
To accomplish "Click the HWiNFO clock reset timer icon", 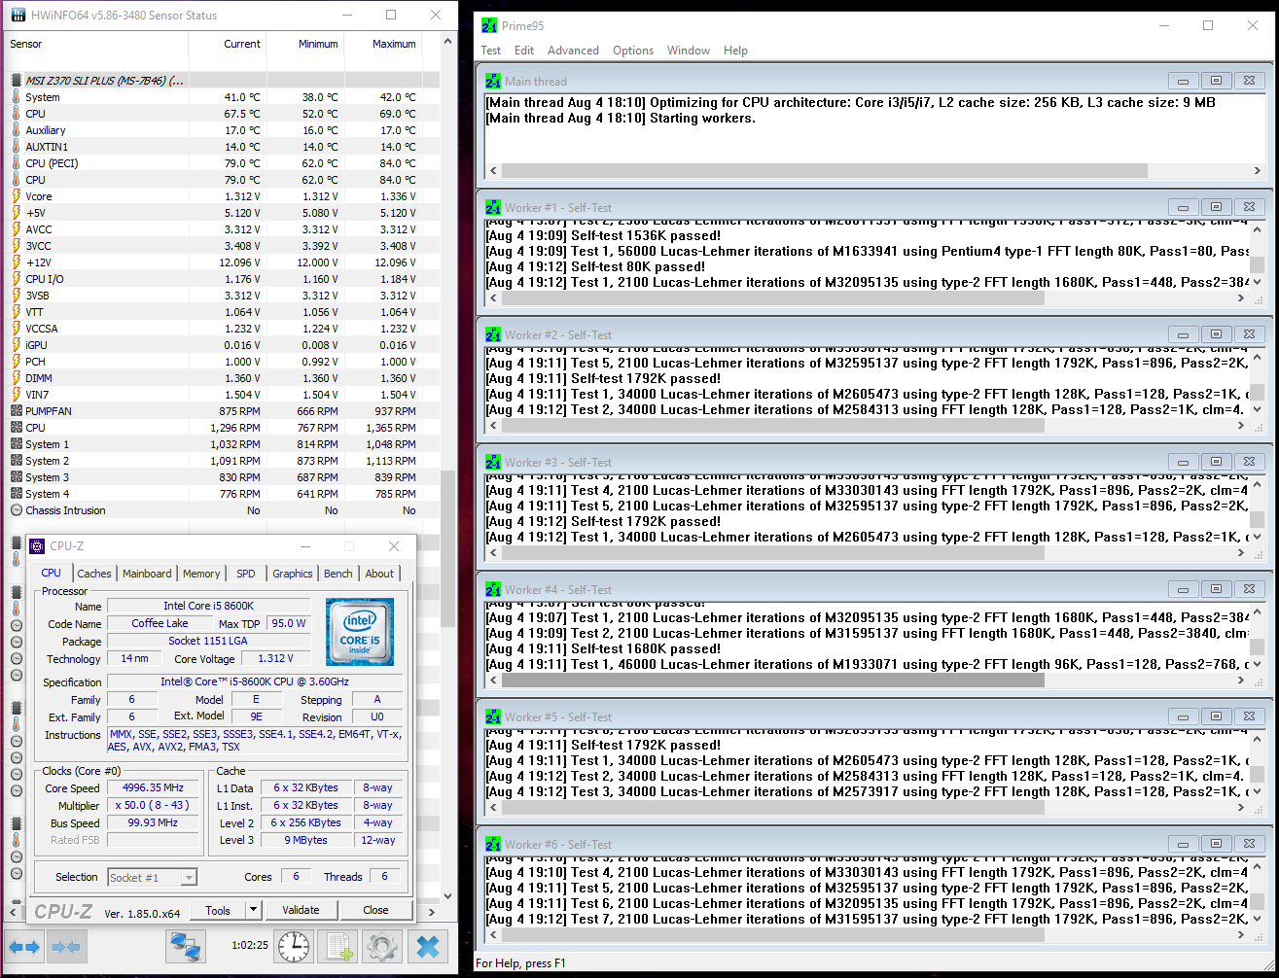I will [293, 946].
